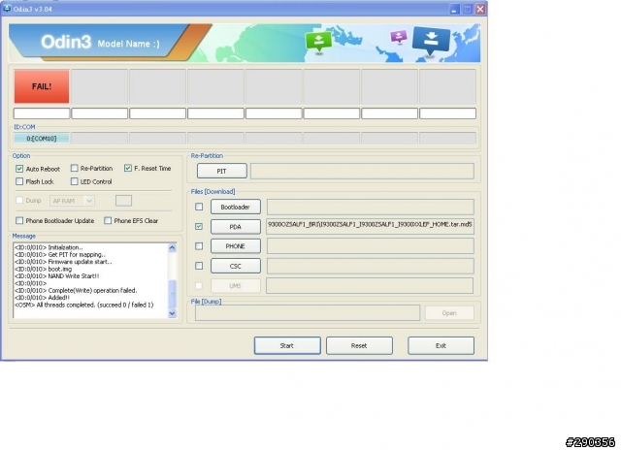Toggle F. Reset Time checkbox
Viewport: 621px width, 450px height.
127,168
